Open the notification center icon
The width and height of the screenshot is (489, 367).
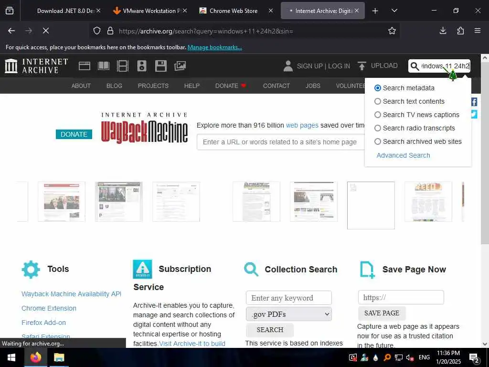(474, 357)
